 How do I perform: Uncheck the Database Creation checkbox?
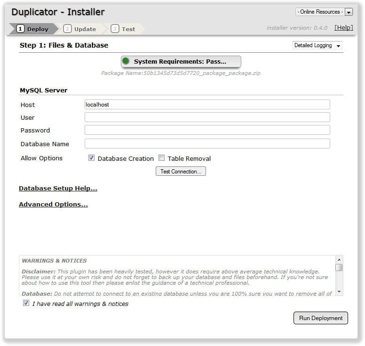coord(91,158)
